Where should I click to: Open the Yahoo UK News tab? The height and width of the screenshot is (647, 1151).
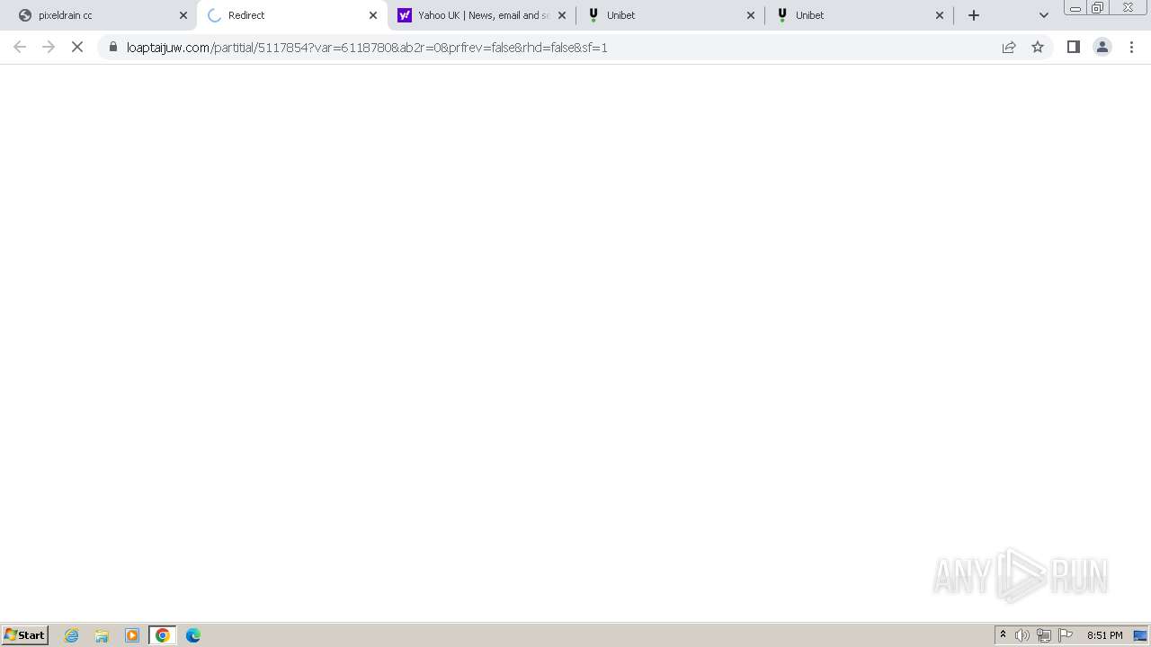tap(482, 15)
